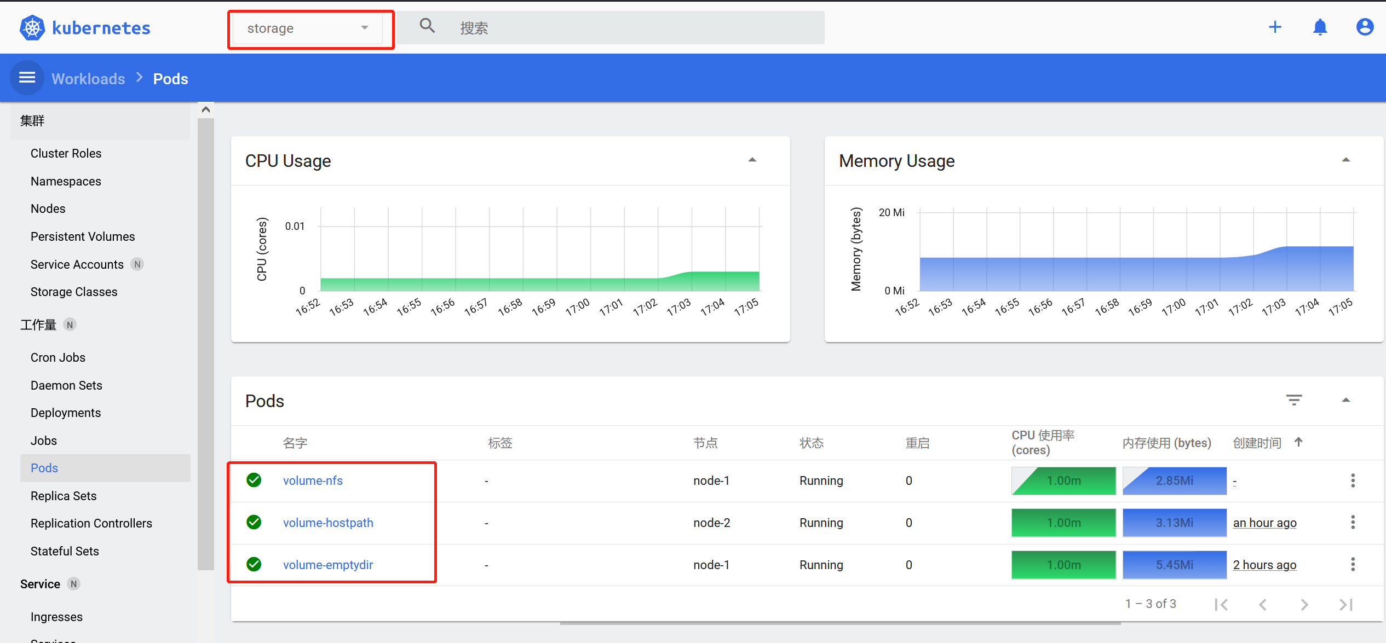Jump to last page of pods
Image resolution: width=1386 pixels, height=643 pixels.
tap(1346, 605)
